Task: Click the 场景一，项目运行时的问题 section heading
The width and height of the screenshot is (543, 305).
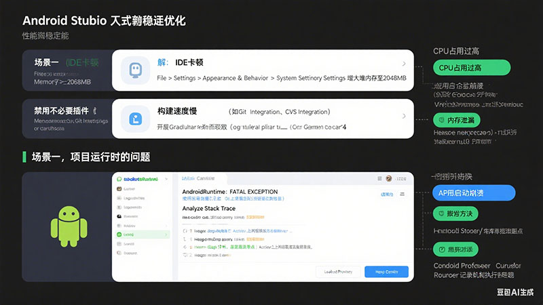Action: [x=91, y=157]
